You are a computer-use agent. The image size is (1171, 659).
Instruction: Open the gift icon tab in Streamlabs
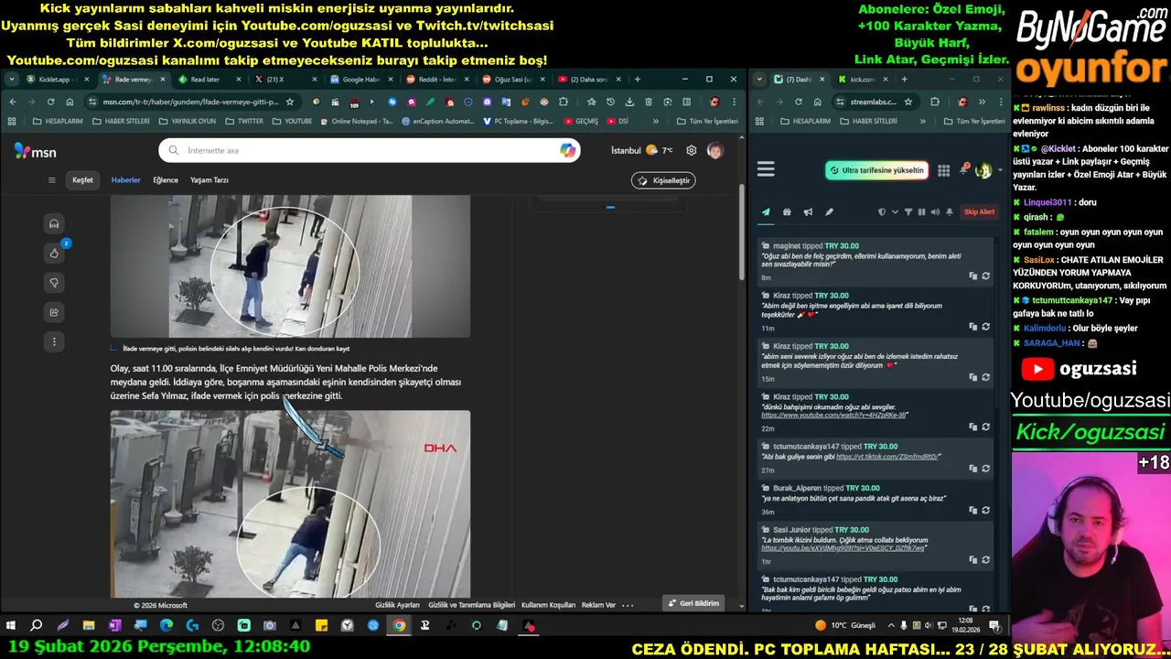(x=787, y=212)
